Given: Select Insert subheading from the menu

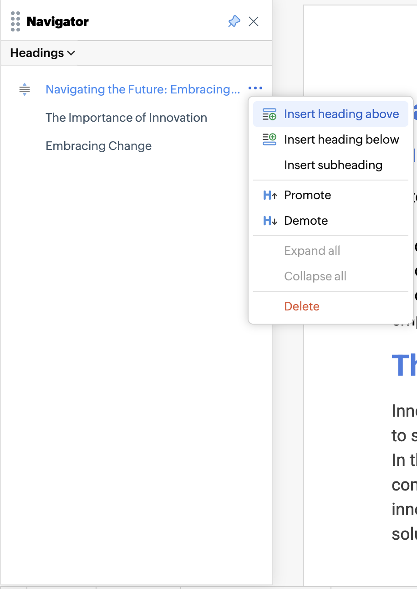Looking at the screenshot, I should (x=333, y=165).
